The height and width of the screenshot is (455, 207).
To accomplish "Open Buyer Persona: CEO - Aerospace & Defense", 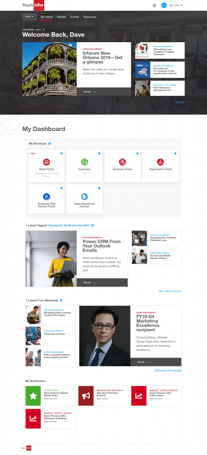I will [x=51, y=419].
